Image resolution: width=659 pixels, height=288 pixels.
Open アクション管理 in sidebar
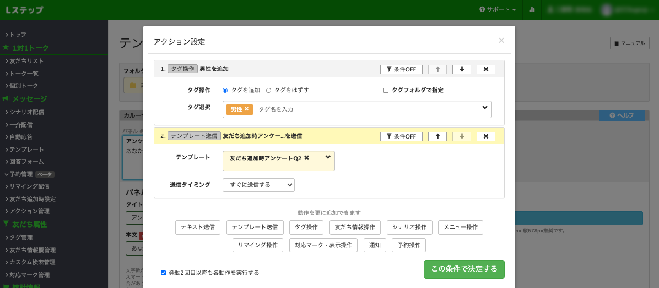[29, 211]
